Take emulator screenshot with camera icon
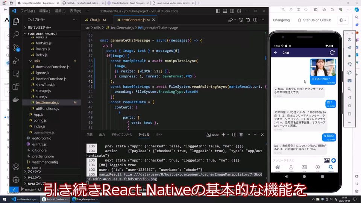The width and height of the screenshot is (361, 203). (349, 81)
